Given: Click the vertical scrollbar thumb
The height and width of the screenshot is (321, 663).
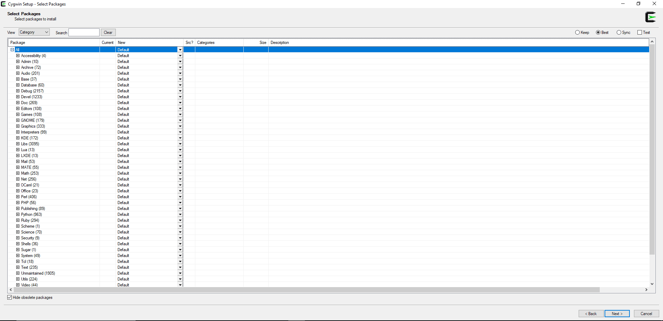Looking at the screenshot, I should [652, 149].
